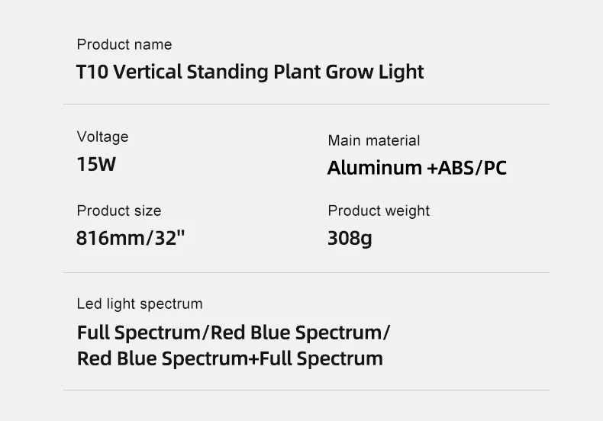
Task: Select the 15W voltage value
Action: point(96,164)
